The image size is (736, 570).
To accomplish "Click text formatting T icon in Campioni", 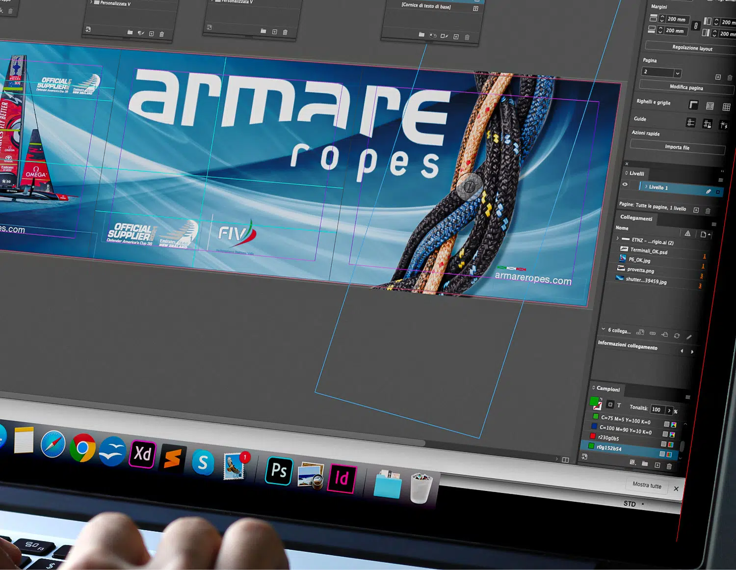I will [619, 406].
